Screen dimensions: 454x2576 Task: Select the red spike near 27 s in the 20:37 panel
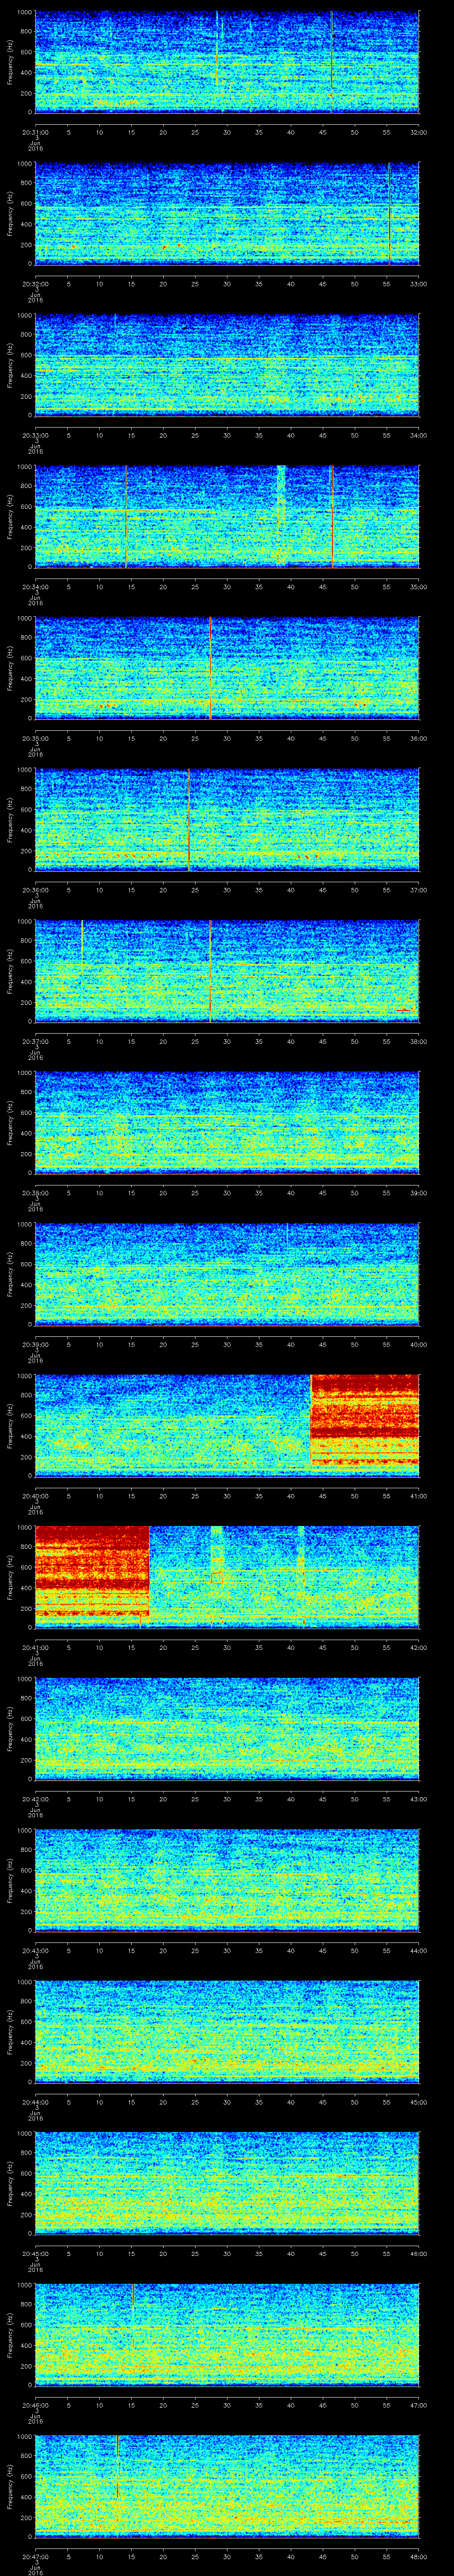pos(211,971)
